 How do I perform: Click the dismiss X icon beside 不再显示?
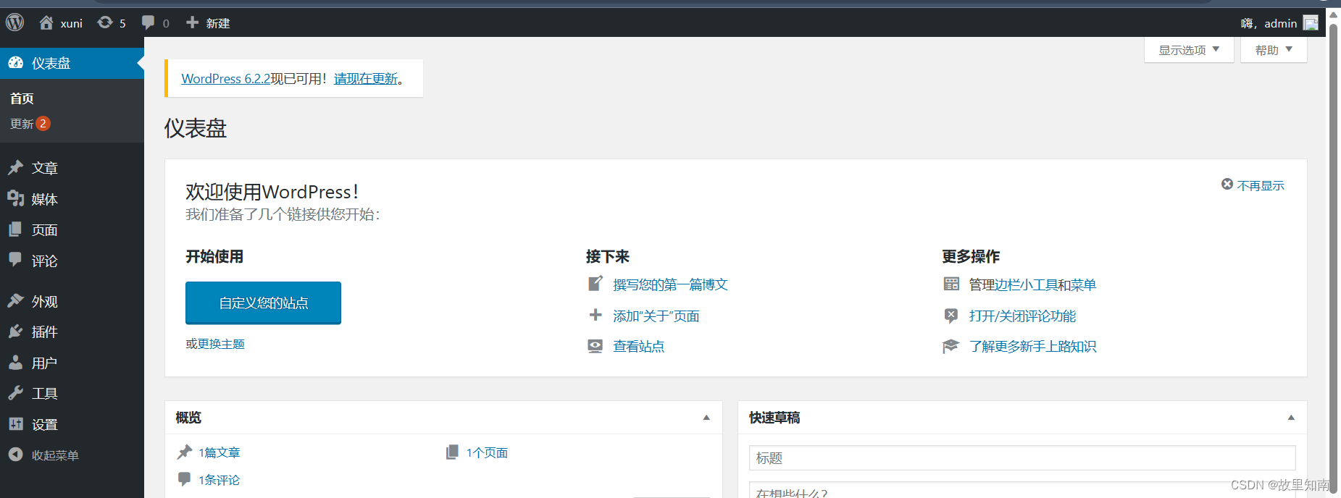(x=1227, y=185)
